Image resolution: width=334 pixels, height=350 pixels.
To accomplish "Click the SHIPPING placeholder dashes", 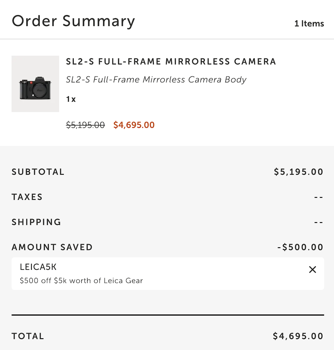I will point(319,222).
